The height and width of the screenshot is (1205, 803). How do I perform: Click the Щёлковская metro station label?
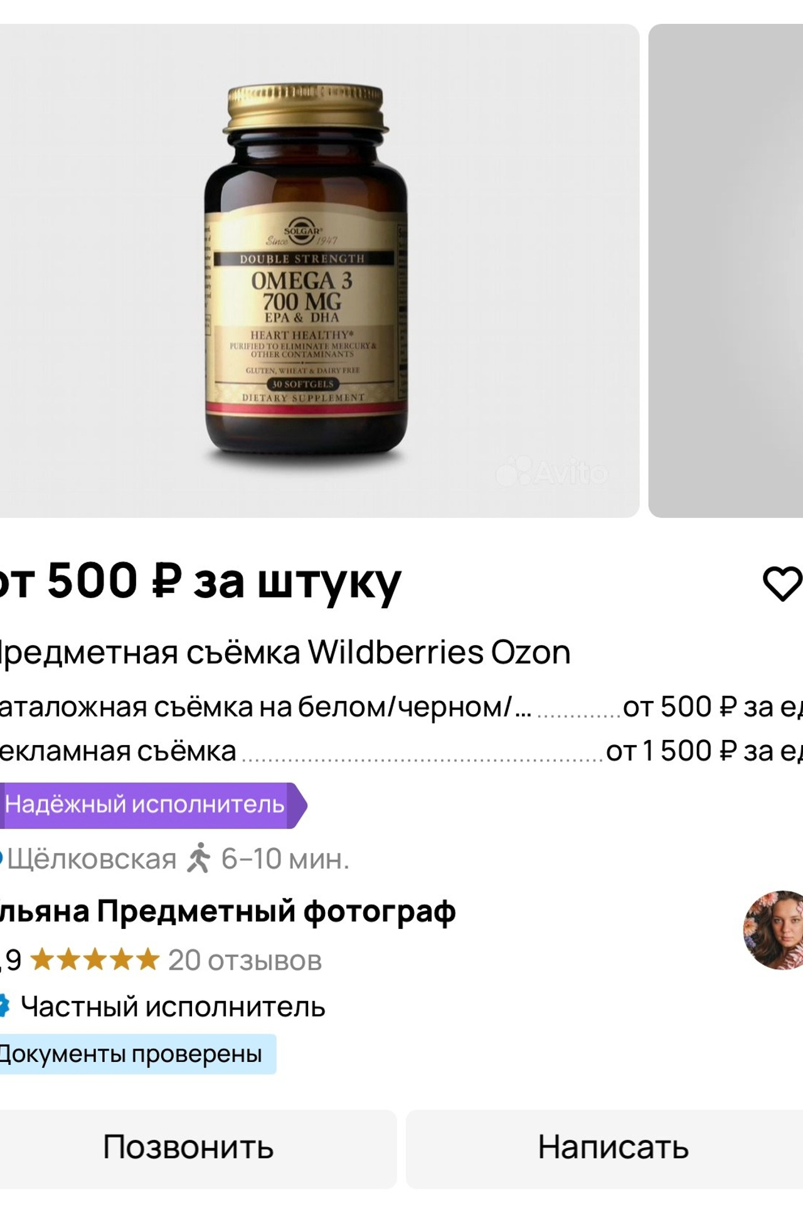pos(92,859)
